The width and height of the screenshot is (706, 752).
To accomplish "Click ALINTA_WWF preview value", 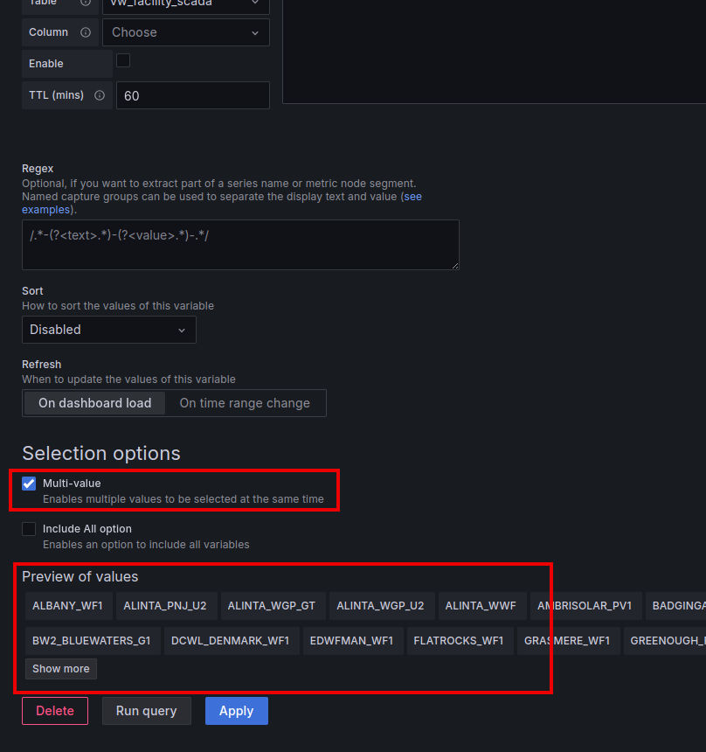I will pyautogui.click(x=481, y=606).
